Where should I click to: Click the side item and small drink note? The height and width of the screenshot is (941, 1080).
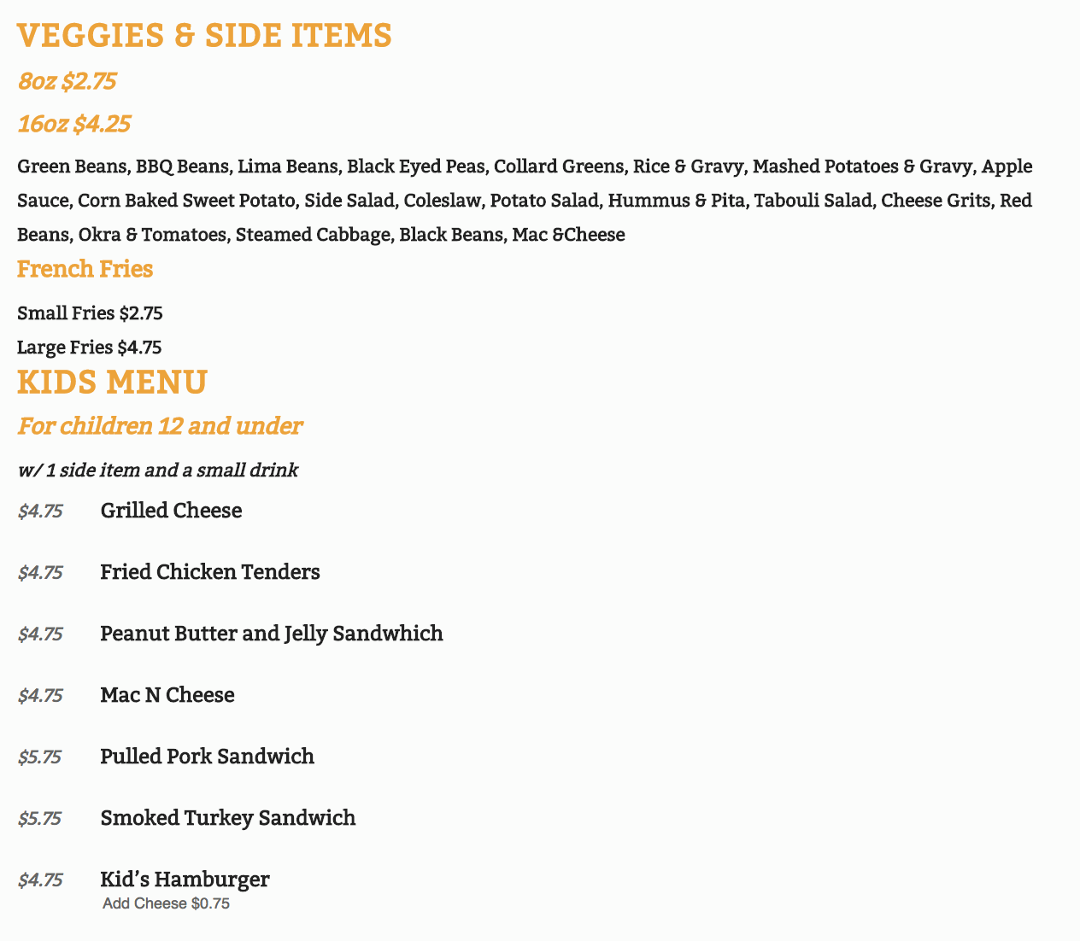pos(157,470)
